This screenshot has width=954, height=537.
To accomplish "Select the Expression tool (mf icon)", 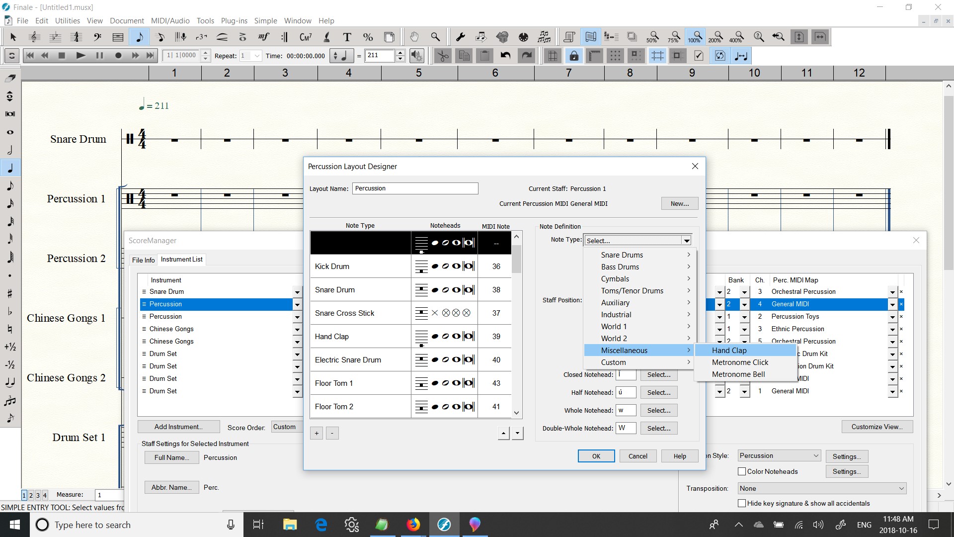I will pyautogui.click(x=263, y=37).
